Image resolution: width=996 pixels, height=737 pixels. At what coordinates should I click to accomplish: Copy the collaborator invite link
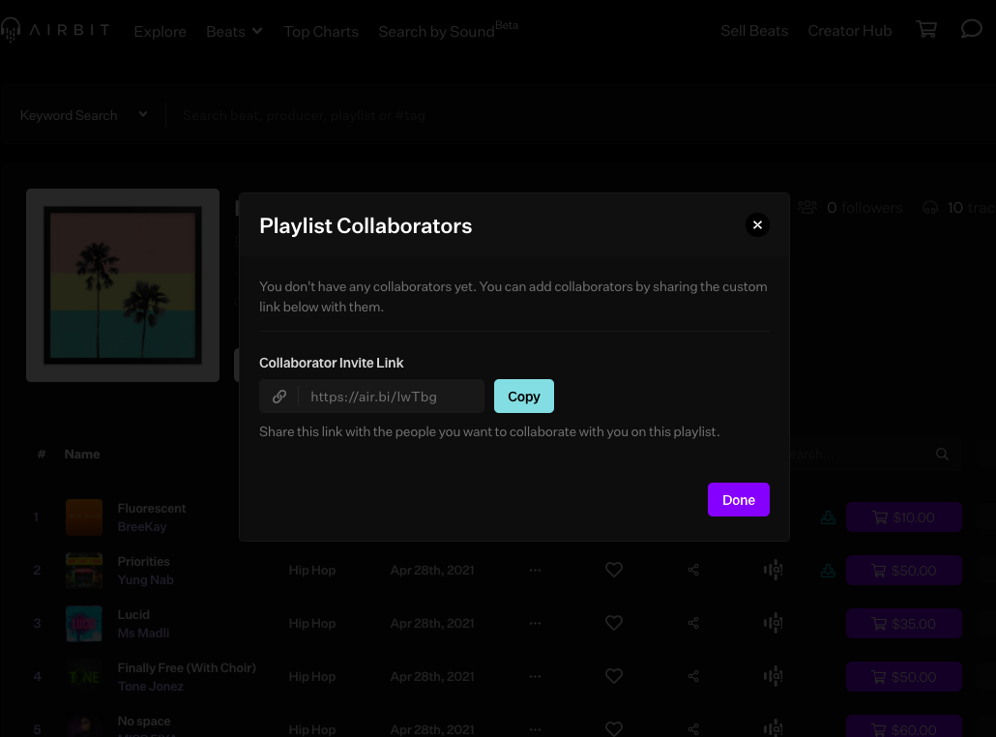[523, 397]
